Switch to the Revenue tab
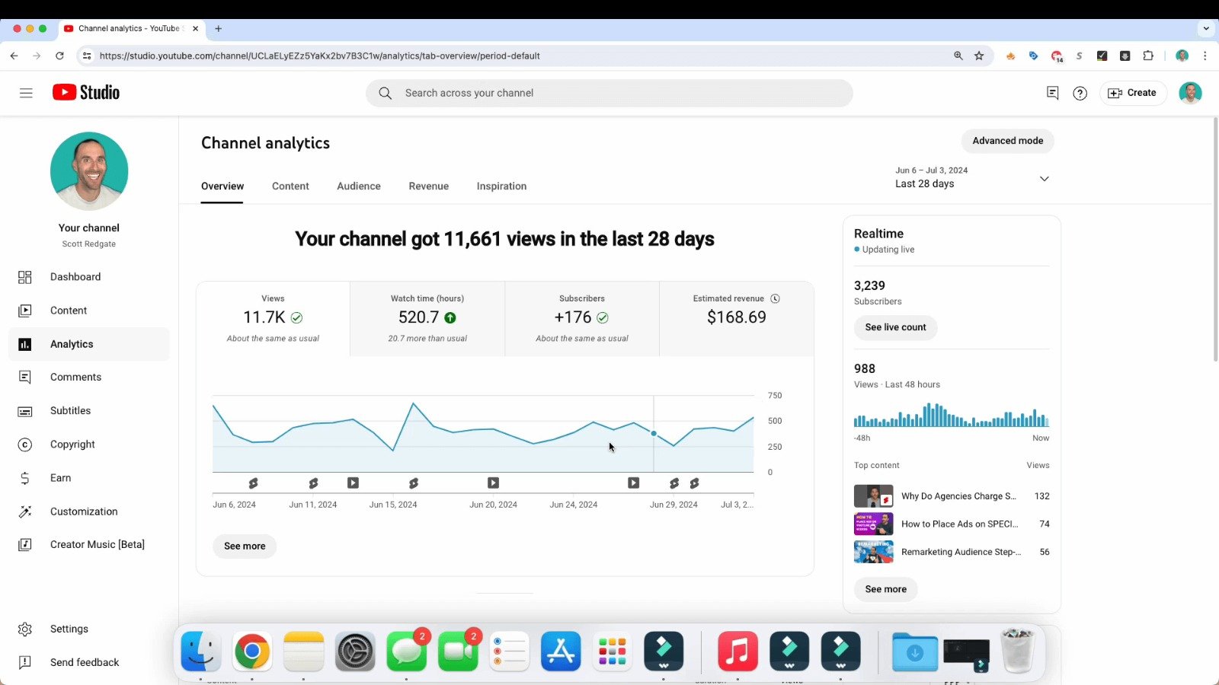 click(x=428, y=186)
